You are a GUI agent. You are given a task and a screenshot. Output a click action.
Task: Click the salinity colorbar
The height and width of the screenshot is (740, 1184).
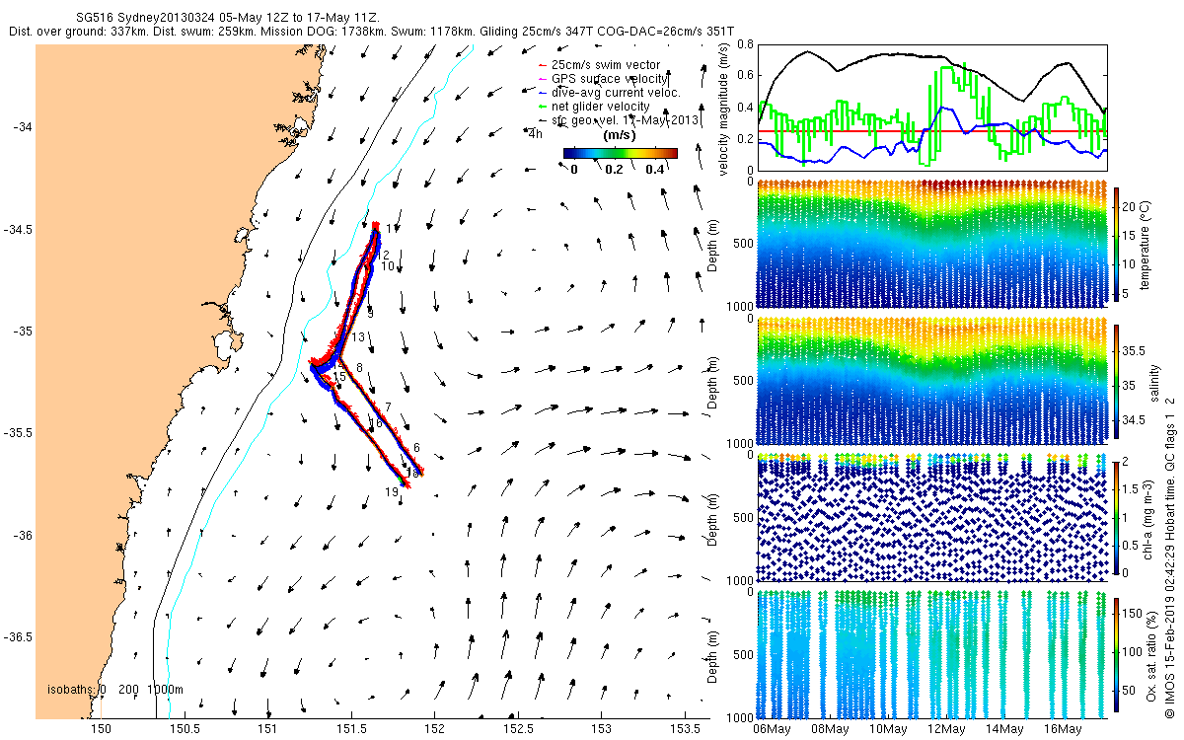pyautogui.click(x=1117, y=383)
